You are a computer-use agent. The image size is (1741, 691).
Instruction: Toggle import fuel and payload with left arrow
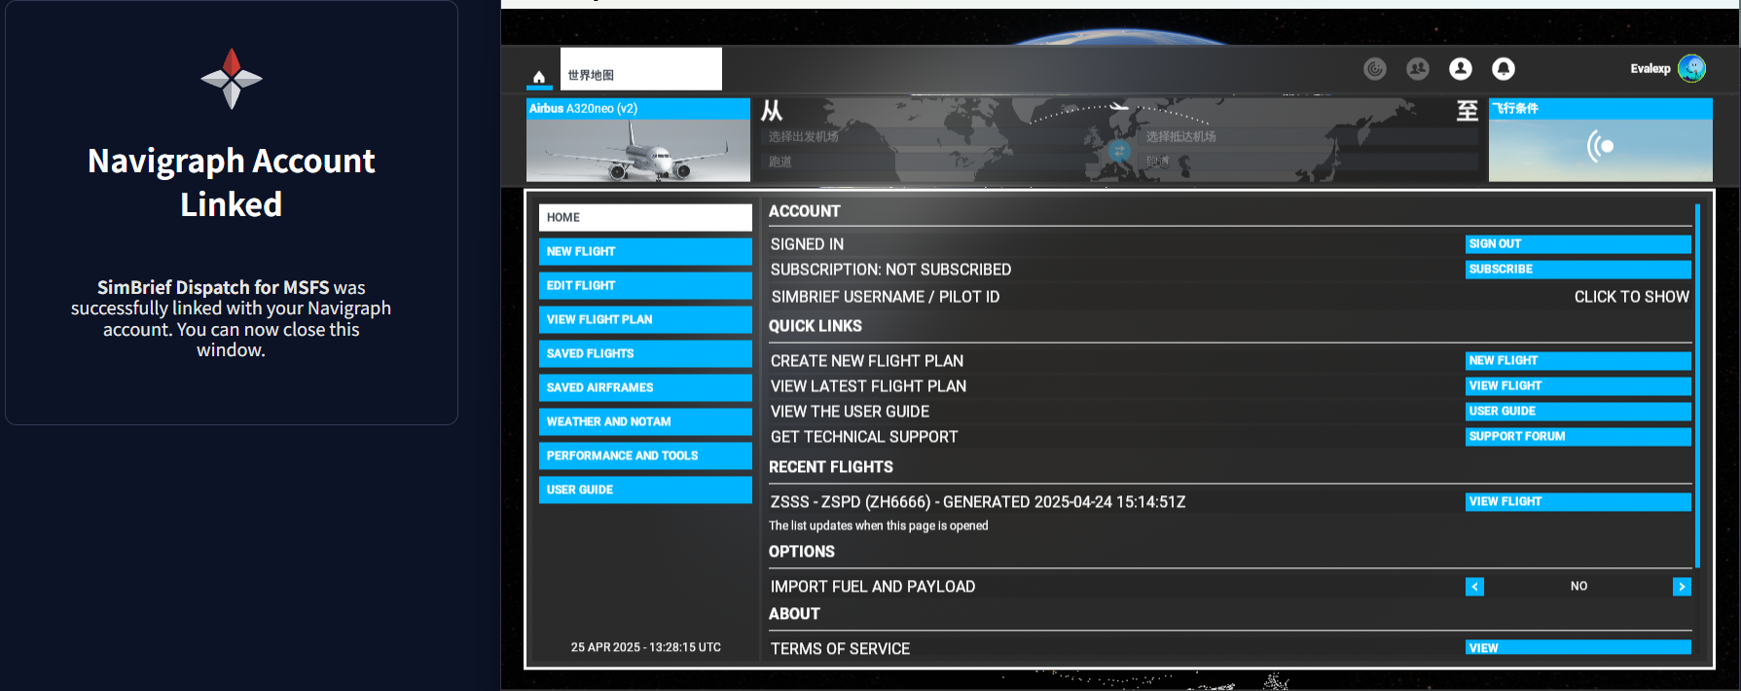coord(1474,586)
